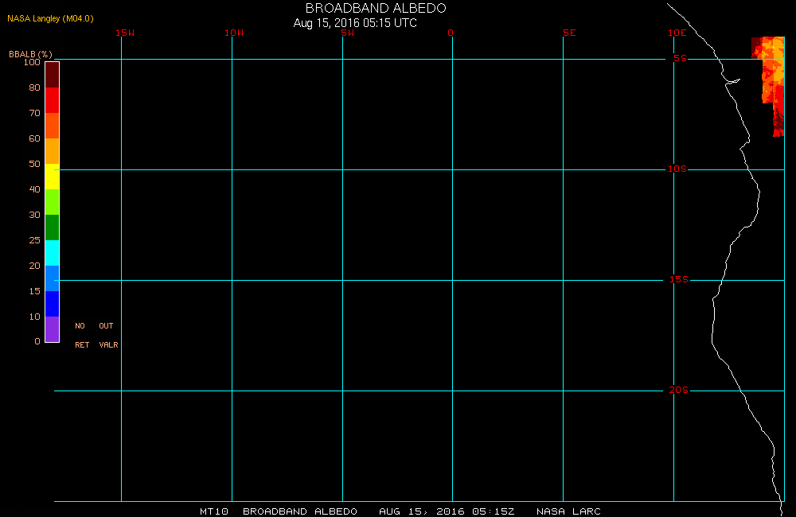Click the light green 30-40% color swatch
796x517 pixels.
(x=53, y=202)
